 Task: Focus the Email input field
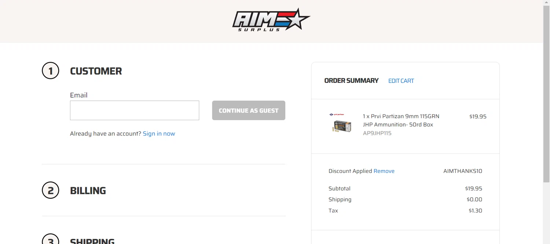point(135,110)
